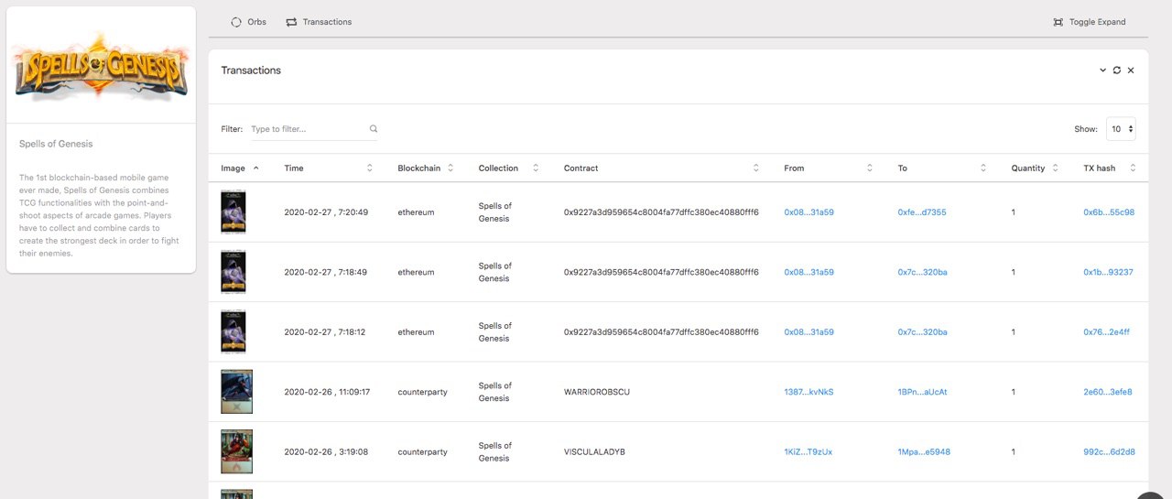Screen dimensions: 1172x499
Task: Open From address in 7:18:12 row
Action: tap(808, 332)
